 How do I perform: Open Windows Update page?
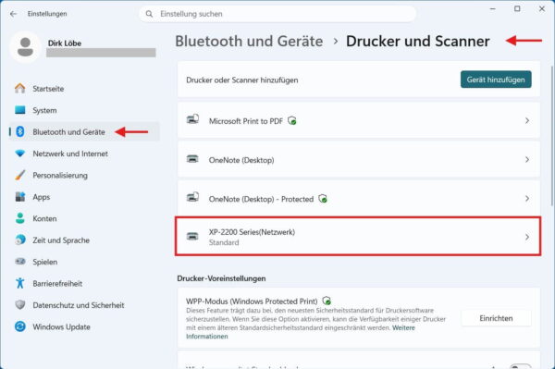click(84, 326)
